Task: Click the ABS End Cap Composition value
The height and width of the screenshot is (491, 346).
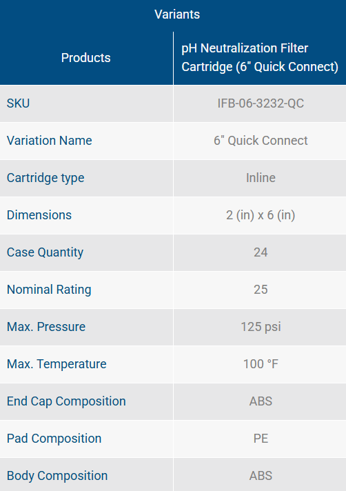Action: 261,401
